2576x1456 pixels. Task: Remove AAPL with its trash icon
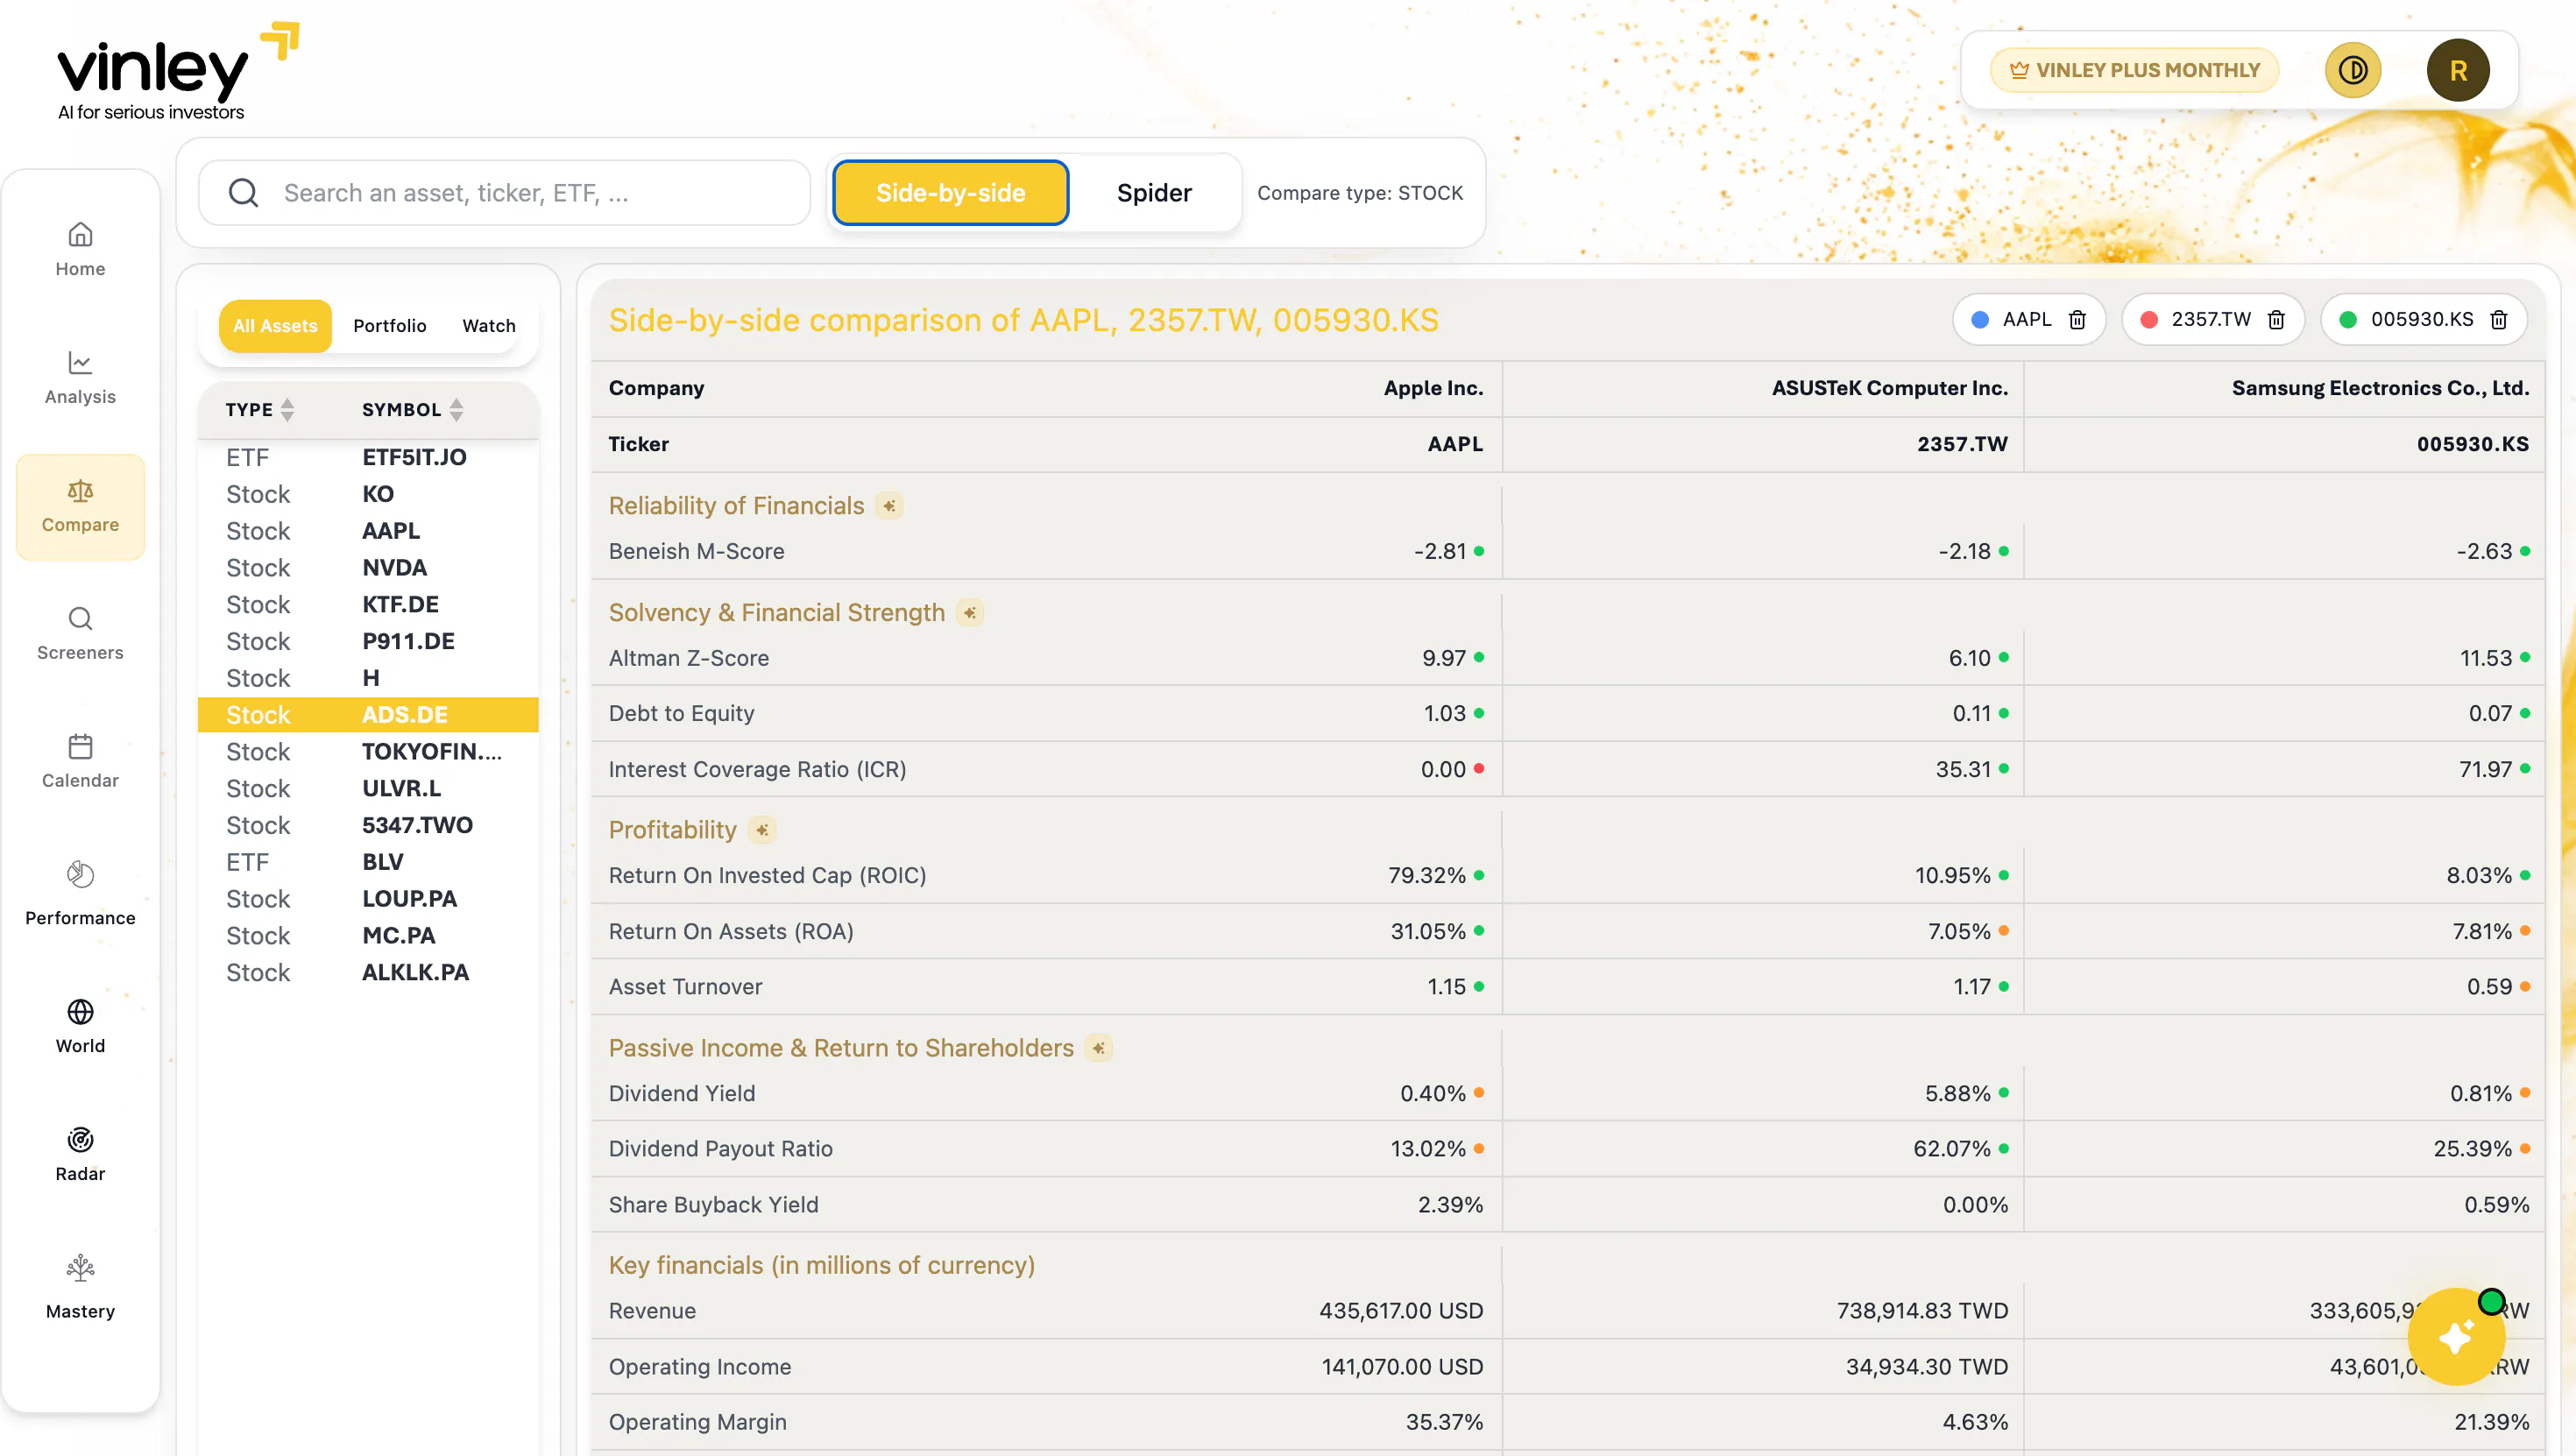(2078, 320)
